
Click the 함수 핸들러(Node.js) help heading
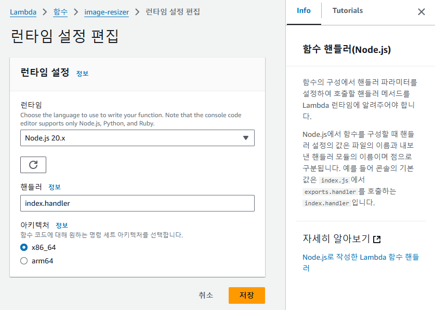pos(347,49)
